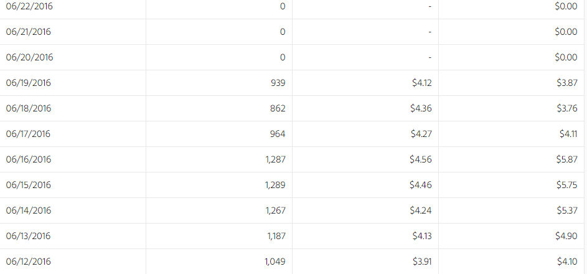Click the $4.24 cell
Image resolution: width=587 pixels, height=274 pixels.
tap(421, 210)
